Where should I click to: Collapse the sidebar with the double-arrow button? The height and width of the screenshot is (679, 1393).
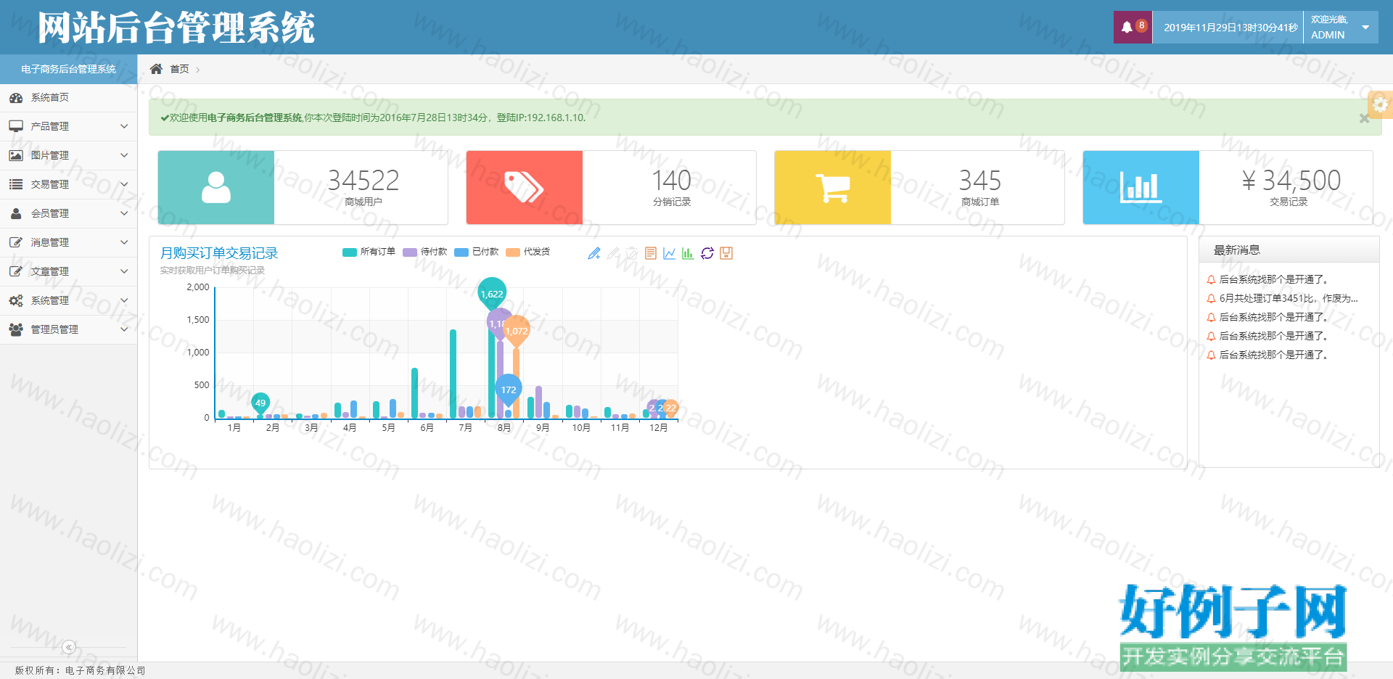[69, 647]
